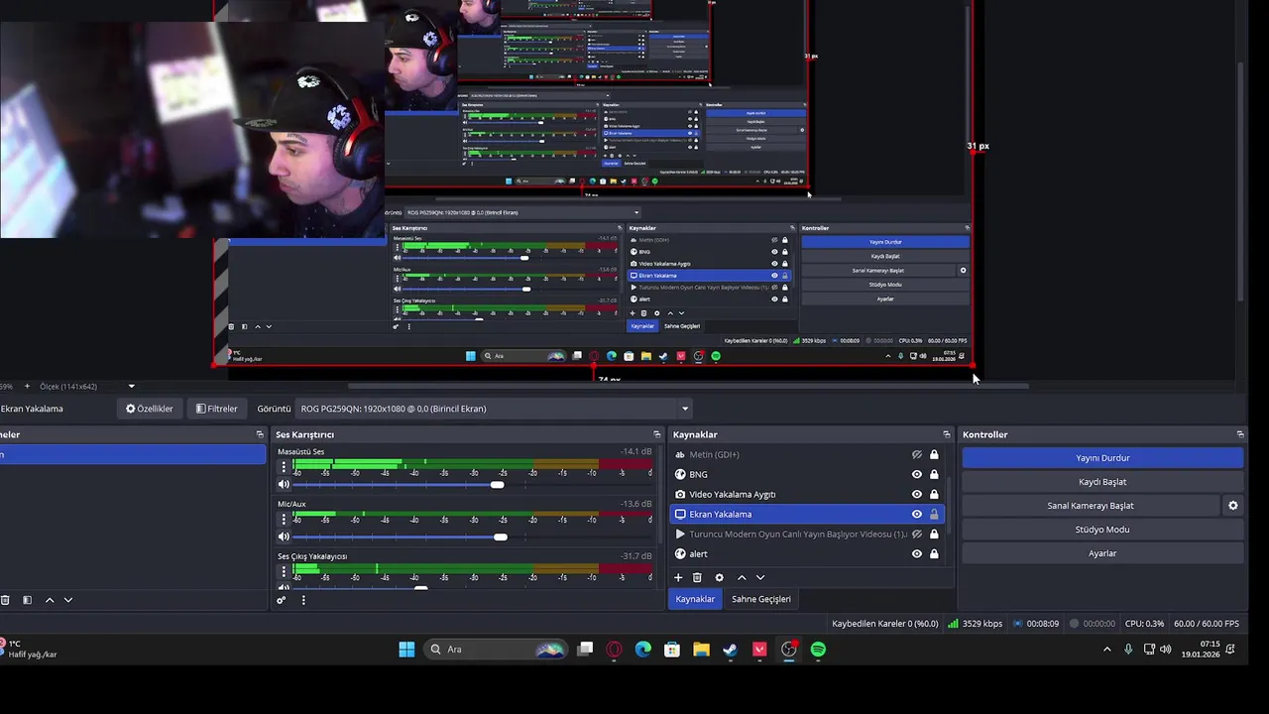Screen dimensions: 1269x714
Task: Click the preview horizontal scrollbar
Action: (x=688, y=386)
